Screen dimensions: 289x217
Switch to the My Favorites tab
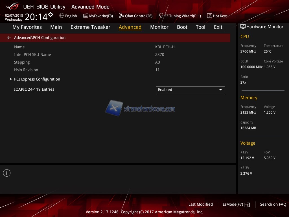[x=27, y=27]
